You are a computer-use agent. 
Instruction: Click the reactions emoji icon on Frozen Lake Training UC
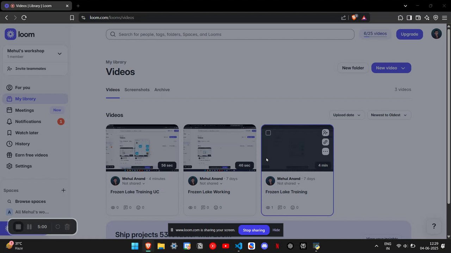(x=138, y=208)
